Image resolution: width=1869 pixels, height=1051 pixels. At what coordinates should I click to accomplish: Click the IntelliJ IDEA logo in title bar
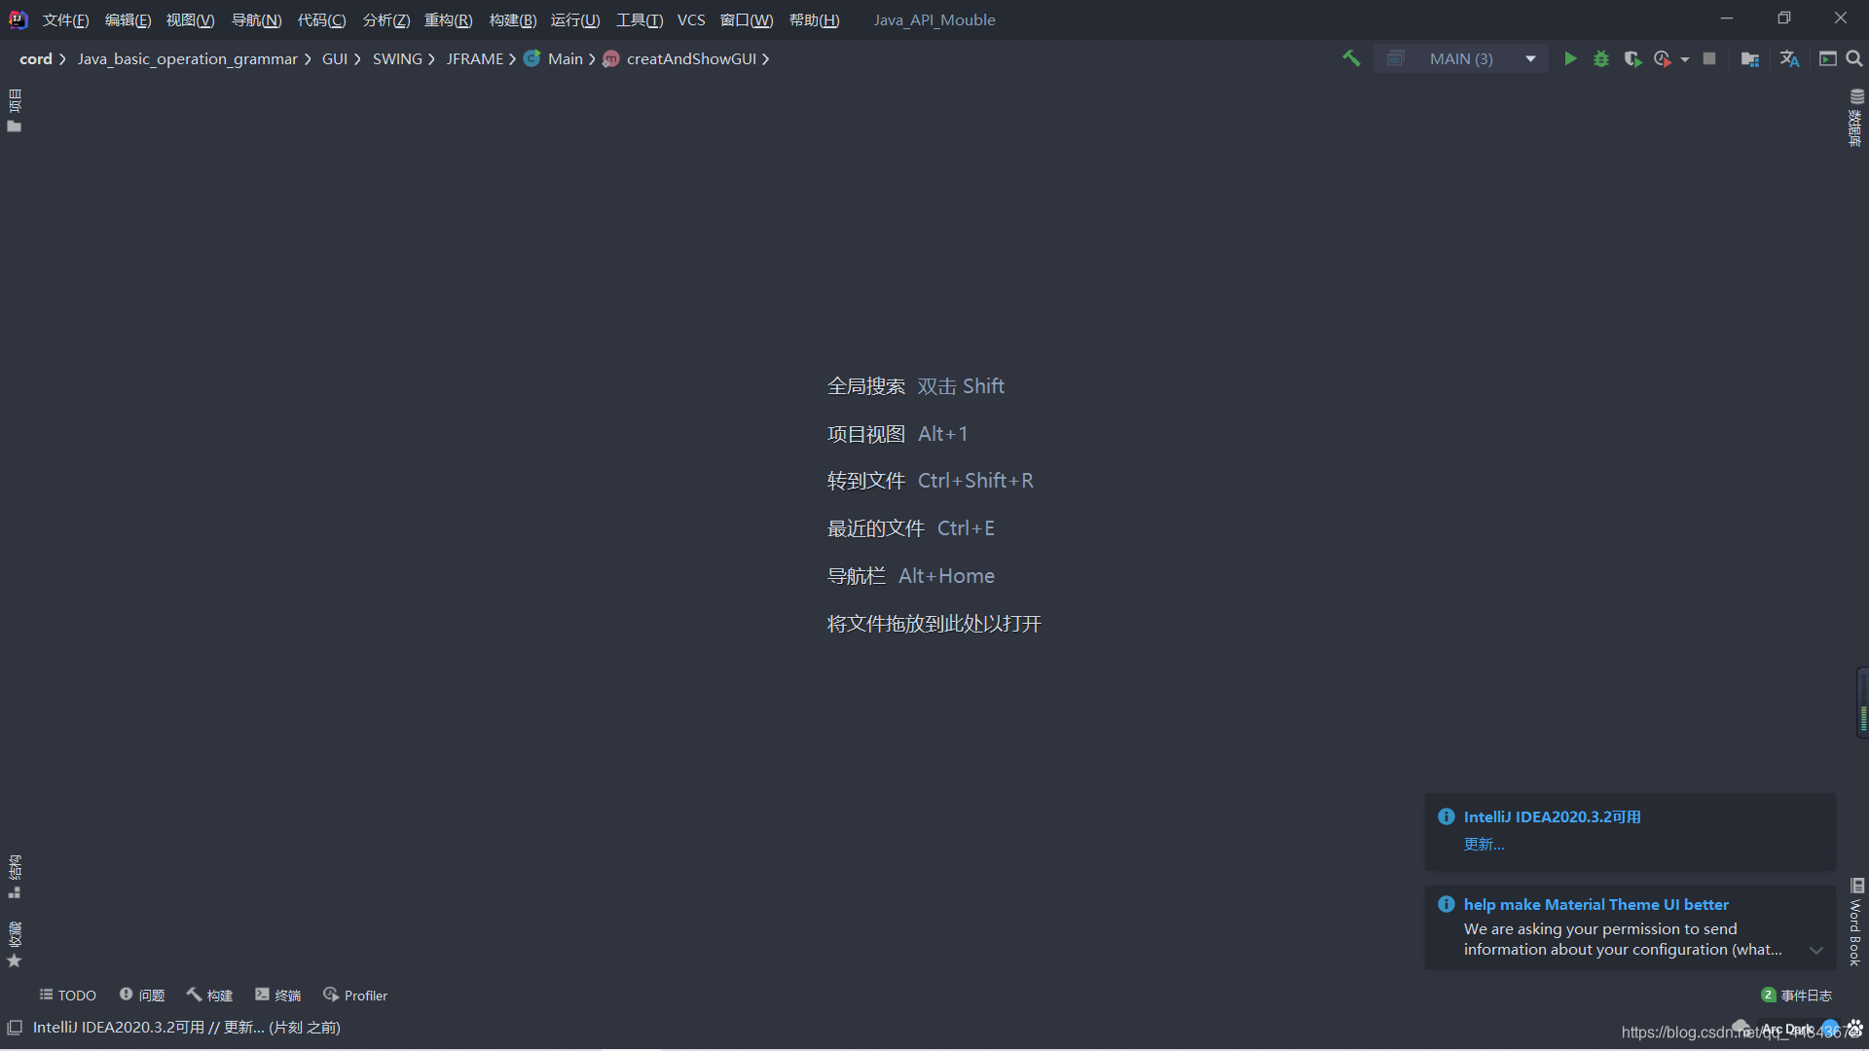point(18,19)
